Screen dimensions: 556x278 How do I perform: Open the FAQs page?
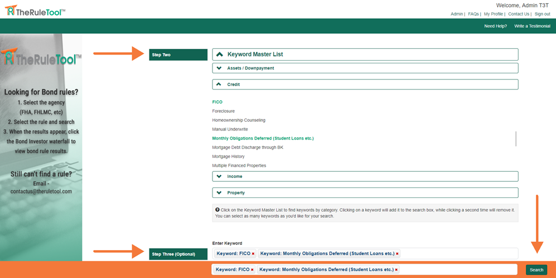pos(473,14)
